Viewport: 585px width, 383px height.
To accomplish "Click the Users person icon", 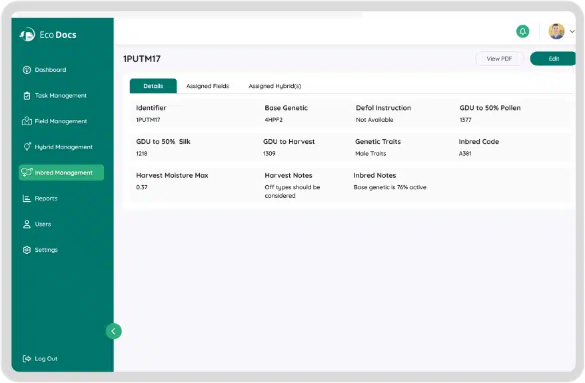I will click(x=27, y=224).
